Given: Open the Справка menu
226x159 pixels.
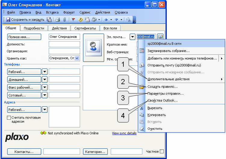Looking at the screenshot, I should 121,12.
